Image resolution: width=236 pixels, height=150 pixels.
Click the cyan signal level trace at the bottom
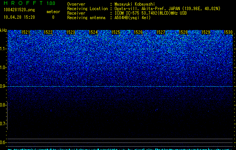coord(120,149)
